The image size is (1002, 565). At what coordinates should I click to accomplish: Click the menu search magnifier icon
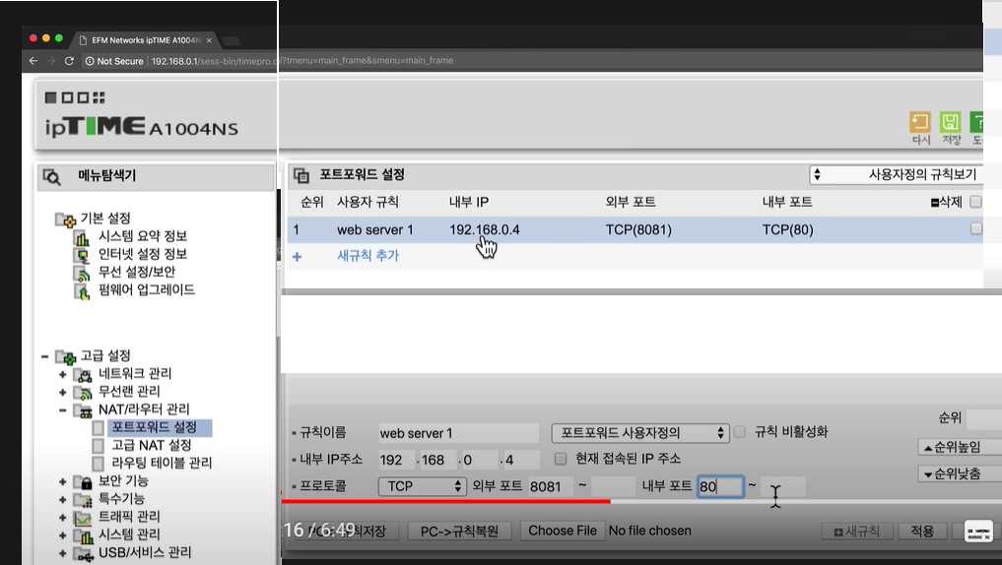click(51, 177)
